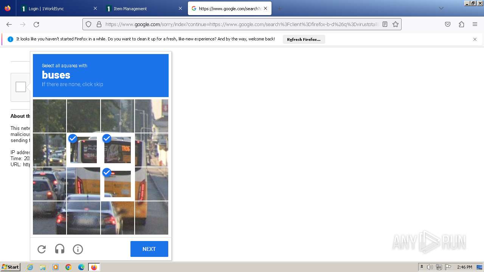The height and width of the screenshot is (272, 484).
Task: Switch to Login | 1WorldSync tab
Action: 59,8
